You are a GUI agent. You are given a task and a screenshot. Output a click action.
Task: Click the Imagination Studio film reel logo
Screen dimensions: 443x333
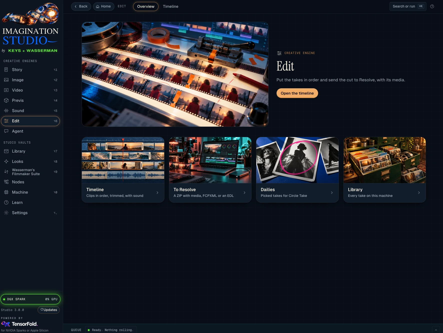[x=31, y=14]
